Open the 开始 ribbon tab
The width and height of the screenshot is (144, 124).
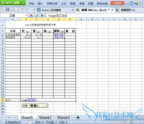tap(31, 4)
